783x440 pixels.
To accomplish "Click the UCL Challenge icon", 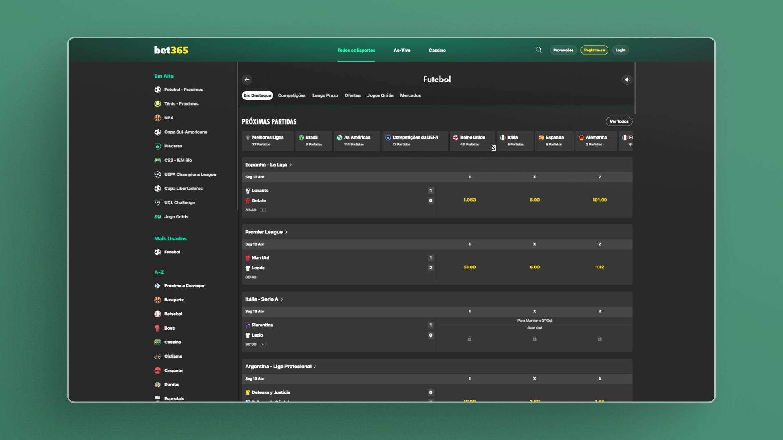I will point(157,202).
